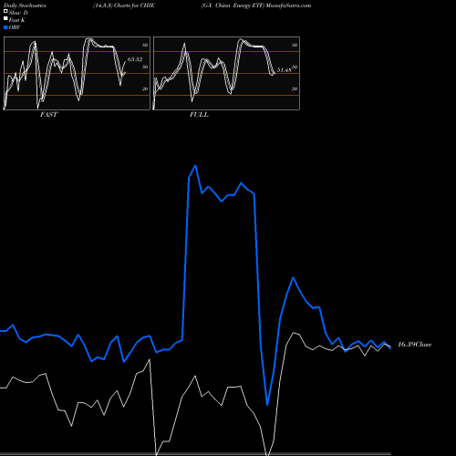456x456 pixels.
Task: Click the blue OBV legend swatch
Action: (x=5, y=27)
